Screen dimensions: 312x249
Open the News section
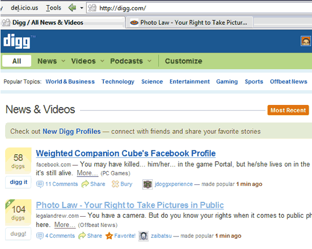[x=47, y=61]
